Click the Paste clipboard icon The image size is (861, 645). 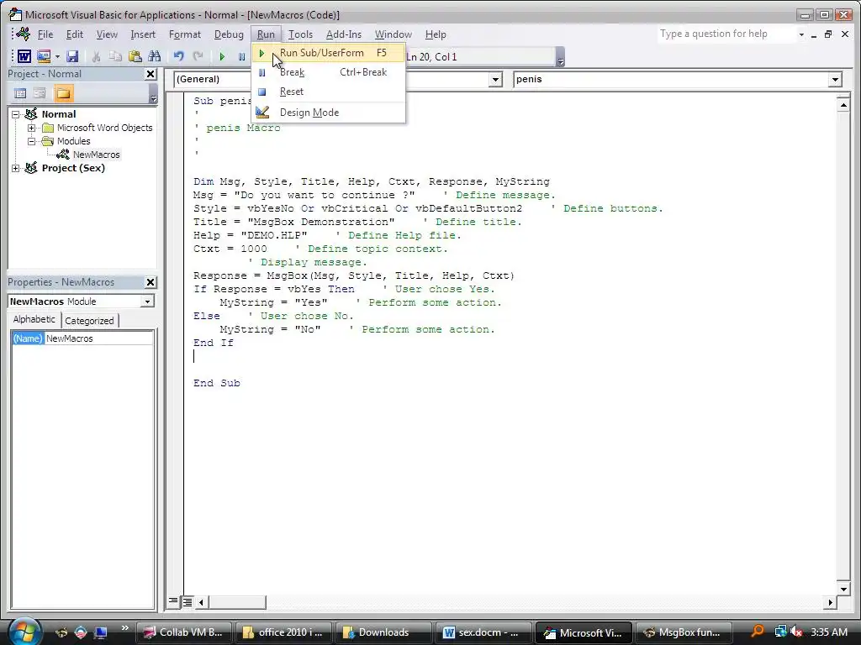(x=135, y=56)
